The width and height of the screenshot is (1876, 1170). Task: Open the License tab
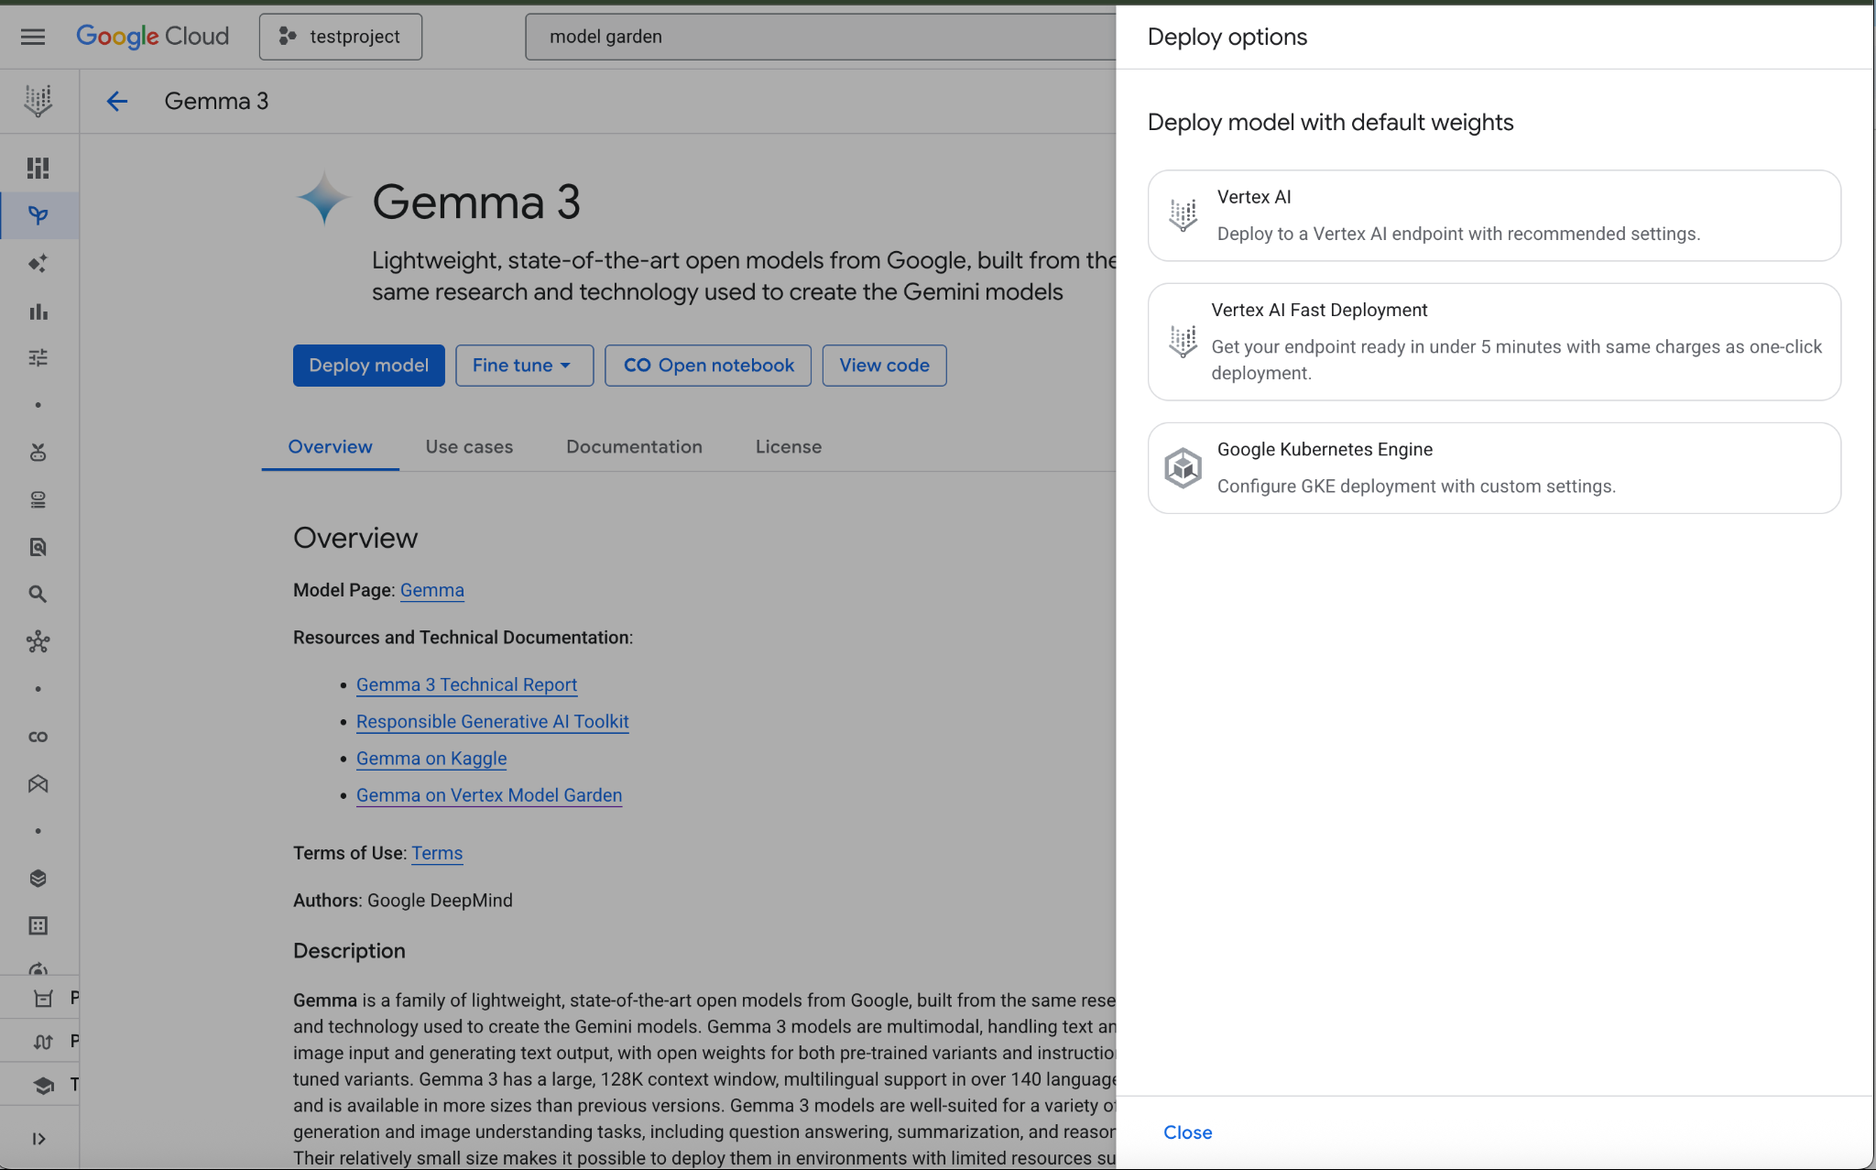788,447
